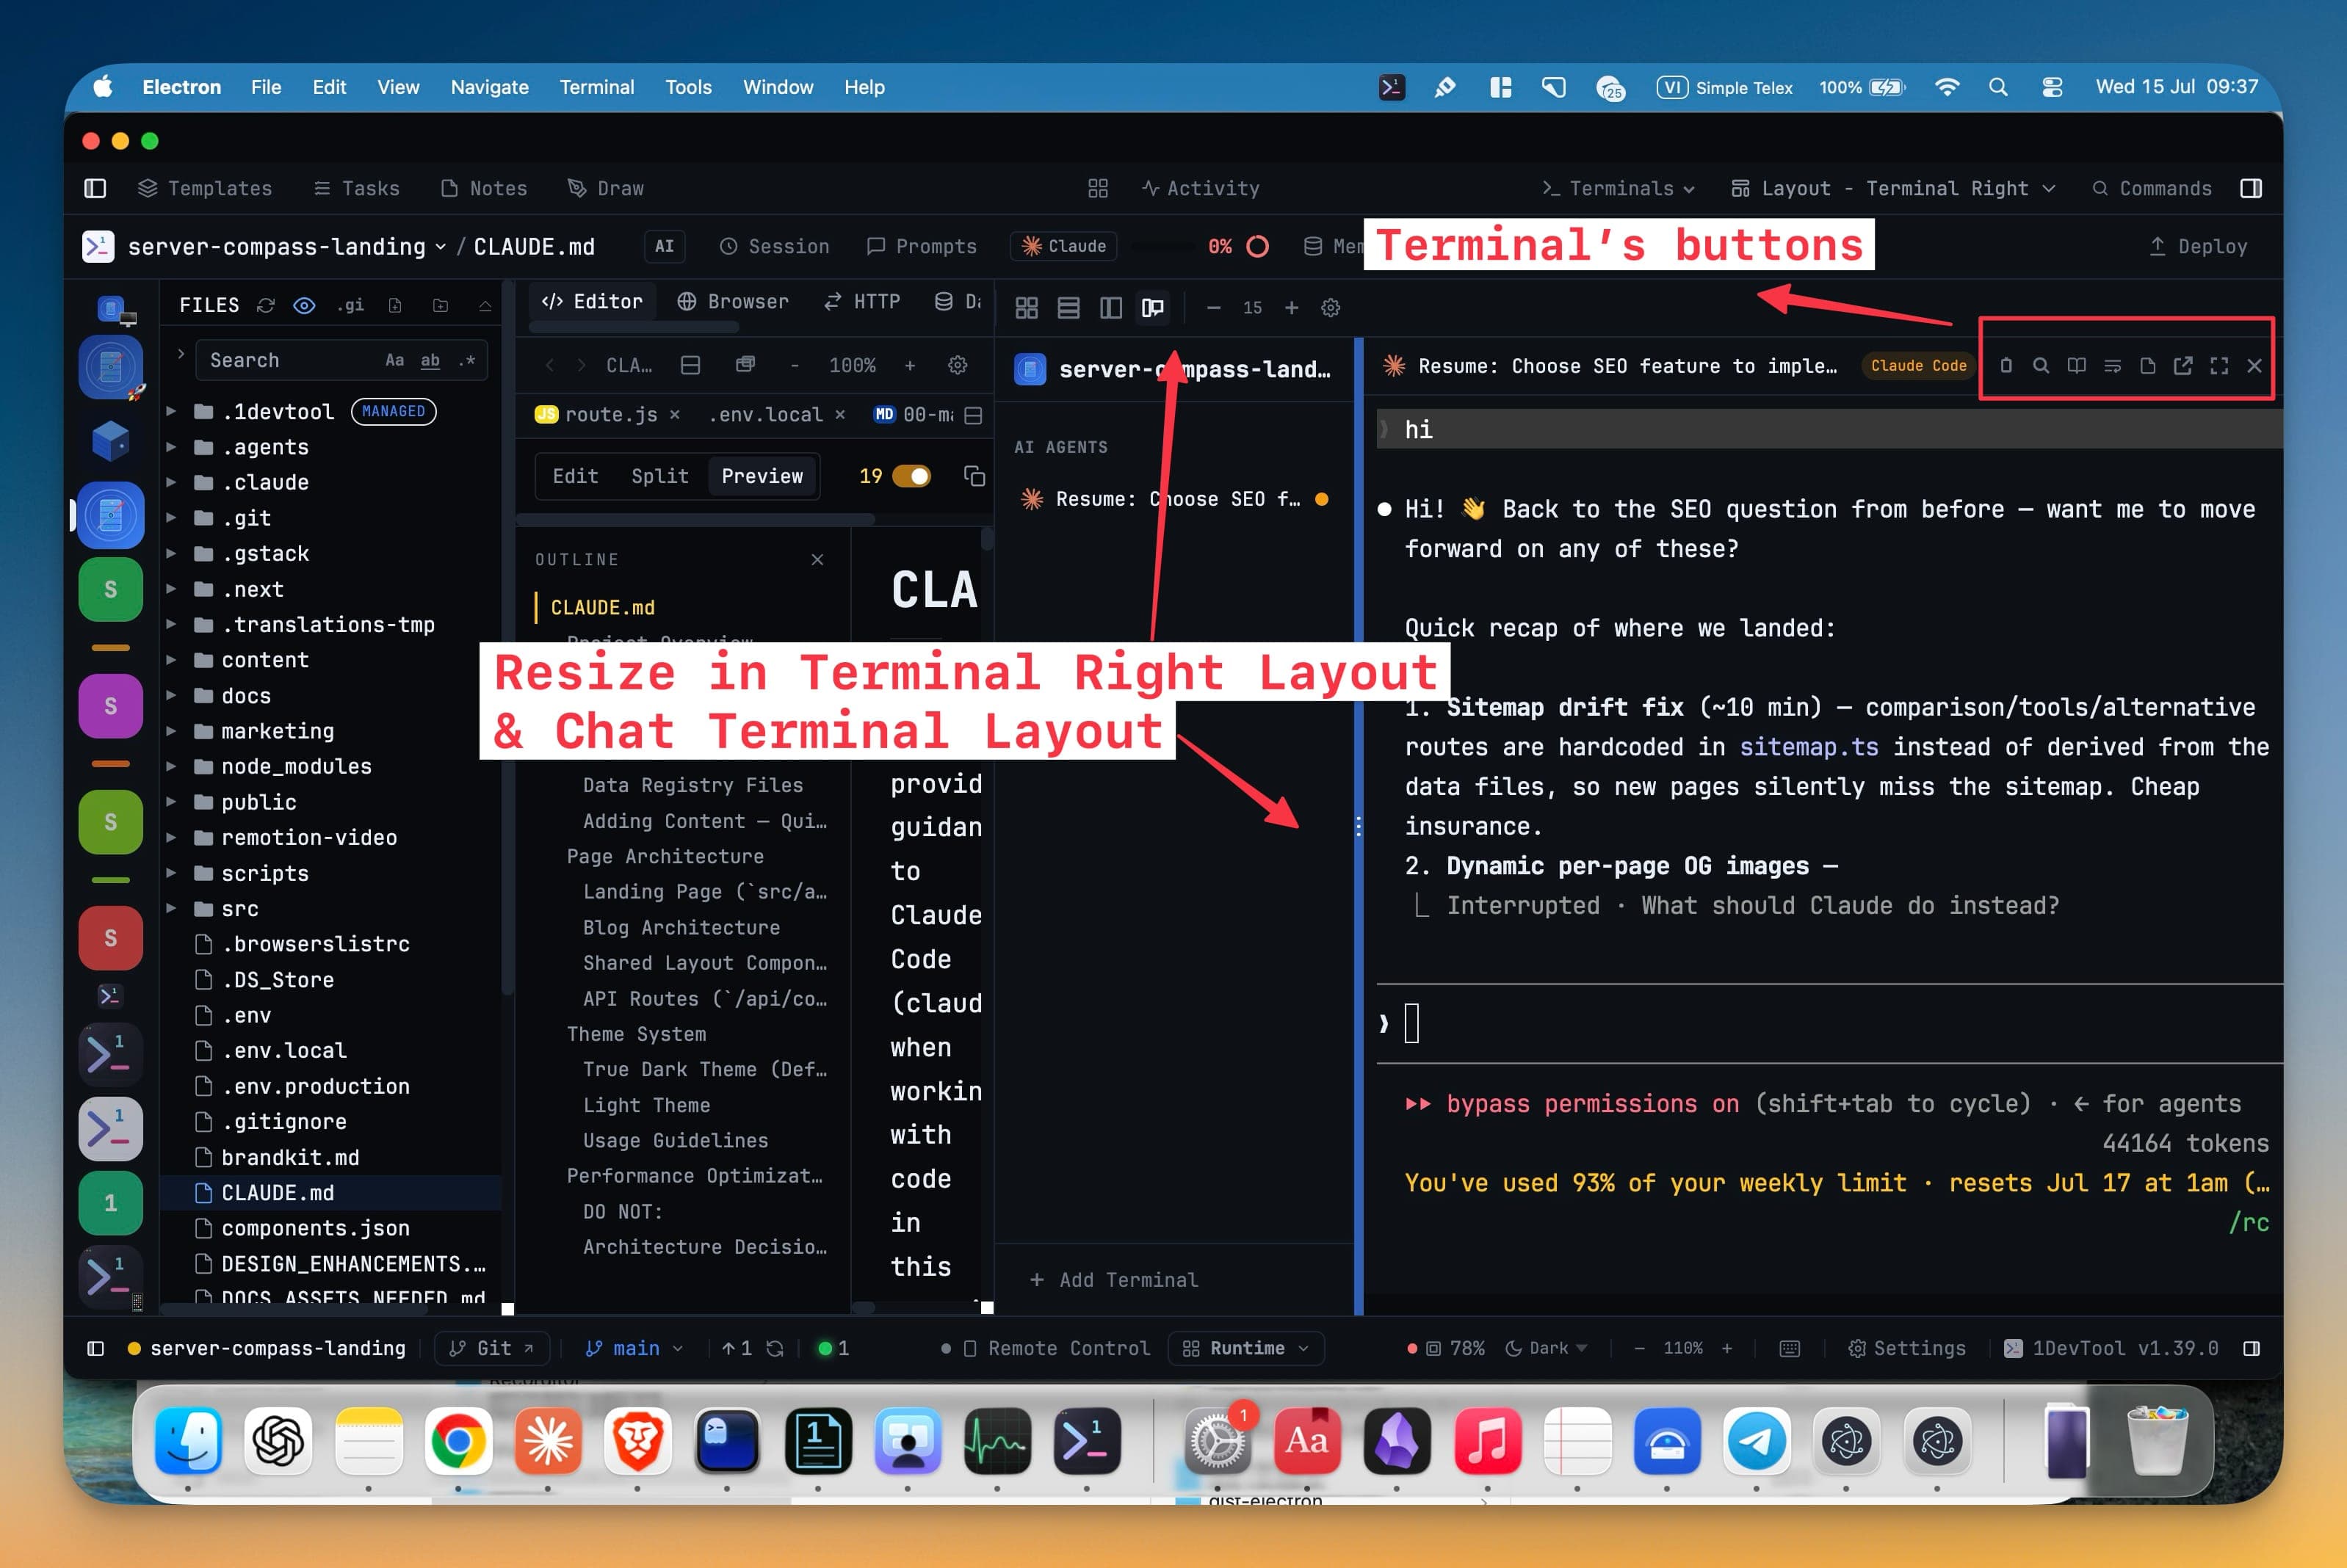The height and width of the screenshot is (1568, 2347).
Task: Open the Terminals dropdown
Action: click(x=1619, y=188)
